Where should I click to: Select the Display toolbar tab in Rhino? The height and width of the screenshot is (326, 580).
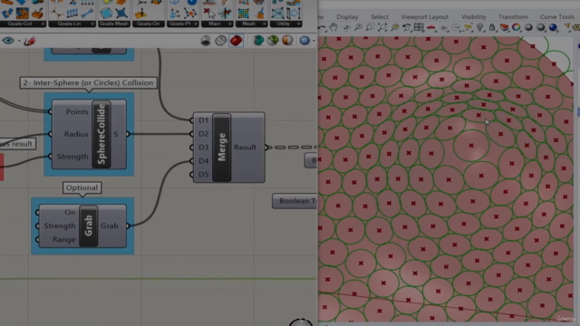click(x=347, y=17)
